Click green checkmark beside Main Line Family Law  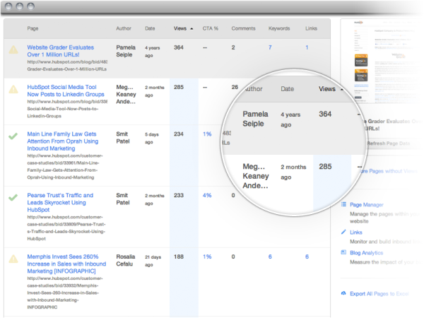click(x=13, y=134)
